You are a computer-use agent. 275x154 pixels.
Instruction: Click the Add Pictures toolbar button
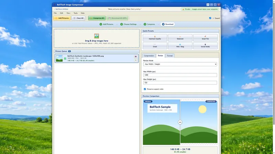(x=62, y=18)
